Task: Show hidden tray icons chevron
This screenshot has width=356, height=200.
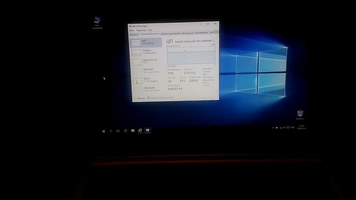Action: (273, 128)
